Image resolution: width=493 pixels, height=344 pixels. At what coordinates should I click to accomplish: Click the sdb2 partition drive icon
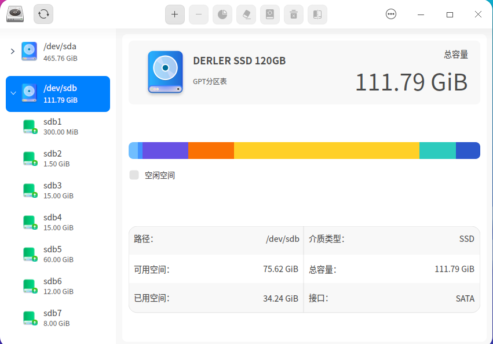point(30,158)
